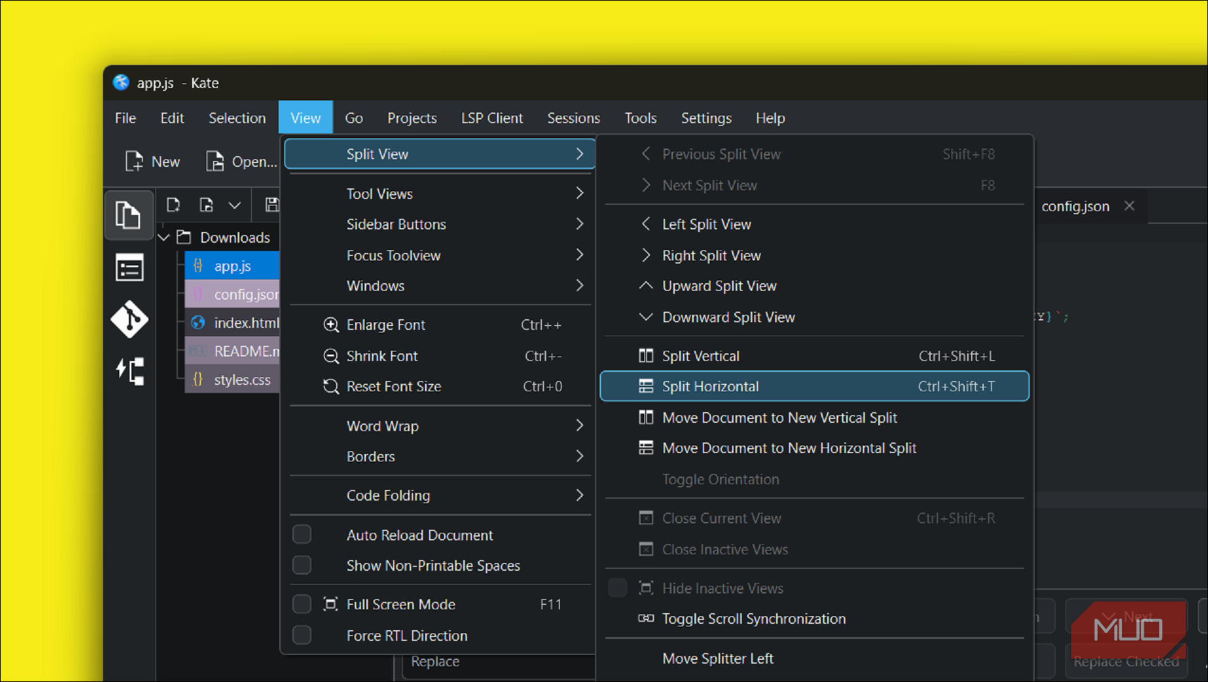Expand the Focus Toolview submenu

pyautogui.click(x=440, y=255)
